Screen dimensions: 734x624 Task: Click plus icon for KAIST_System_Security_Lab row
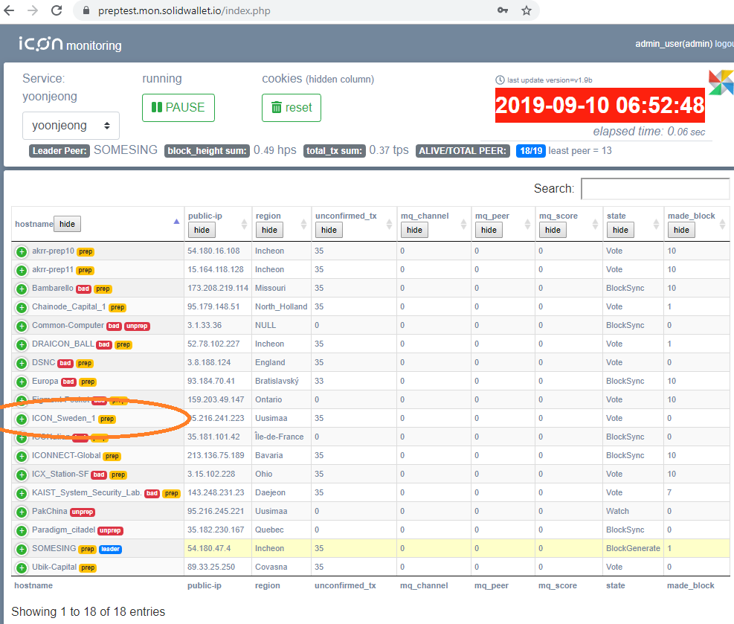[x=22, y=493]
